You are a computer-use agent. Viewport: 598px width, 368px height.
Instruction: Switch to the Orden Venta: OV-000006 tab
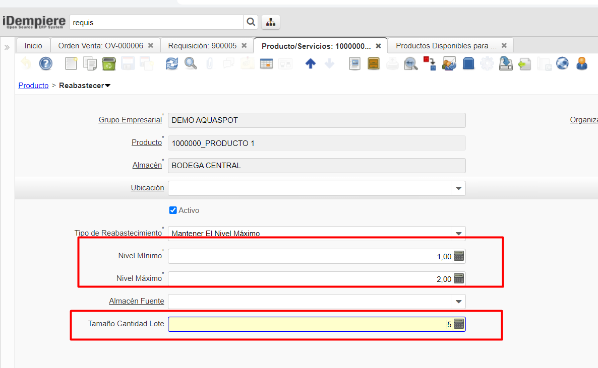point(100,46)
